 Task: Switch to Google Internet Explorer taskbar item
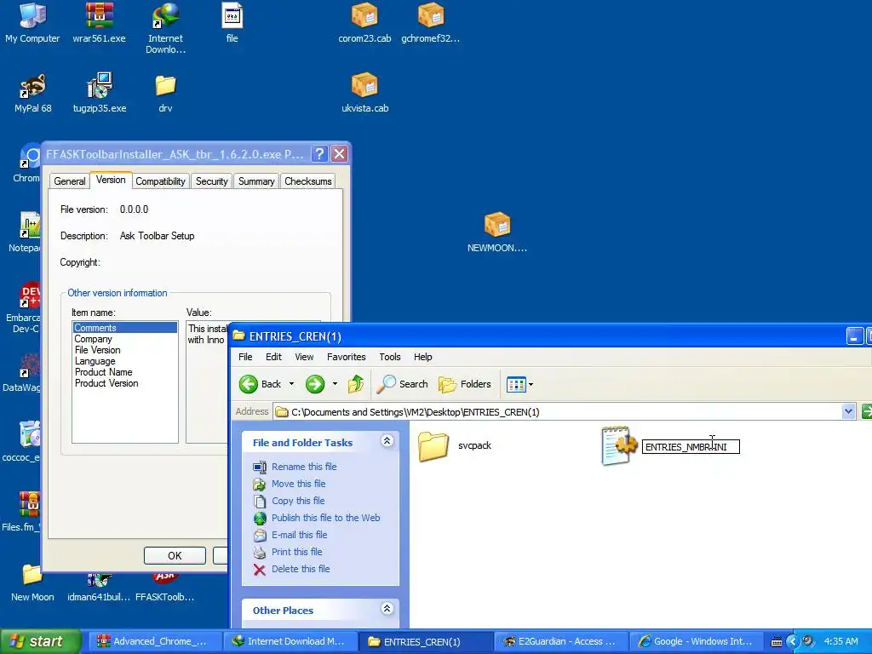(x=695, y=641)
